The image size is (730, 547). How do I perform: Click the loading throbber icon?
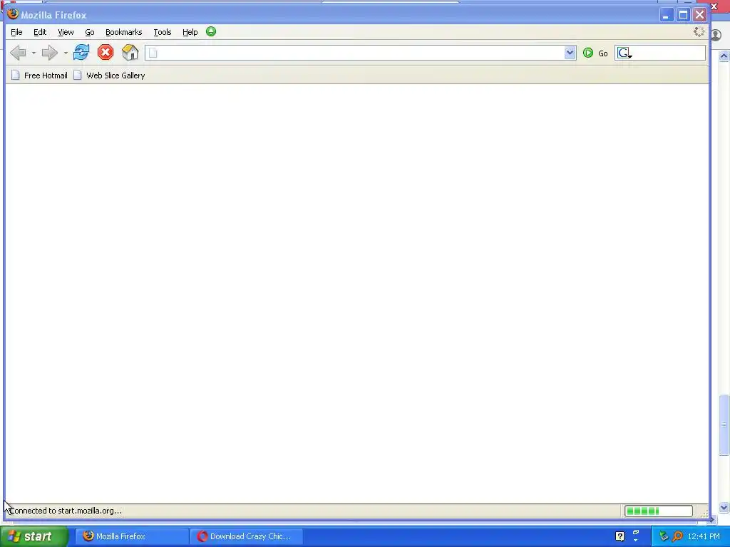coord(699,31)
